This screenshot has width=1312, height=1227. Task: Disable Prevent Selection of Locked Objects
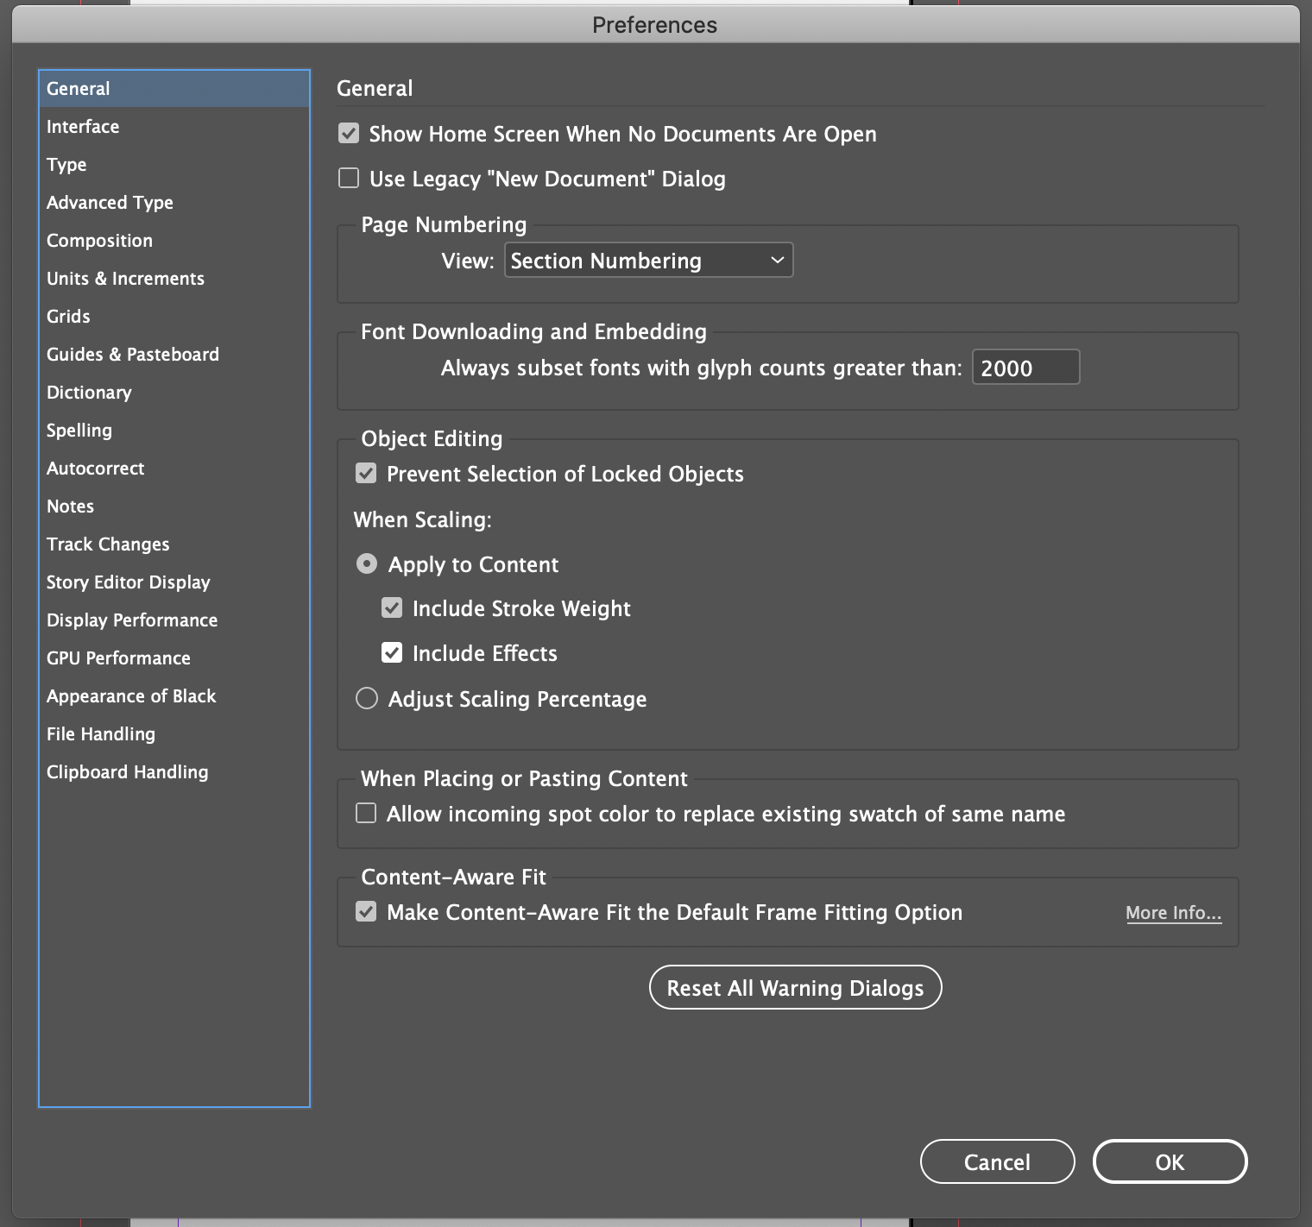[365, 473]
